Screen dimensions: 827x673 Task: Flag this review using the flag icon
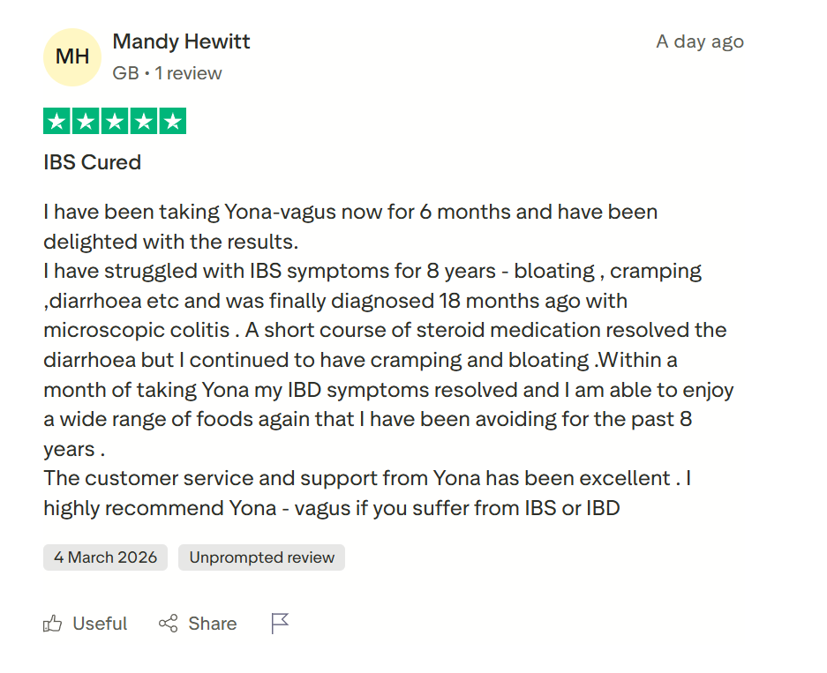(280, 624)
